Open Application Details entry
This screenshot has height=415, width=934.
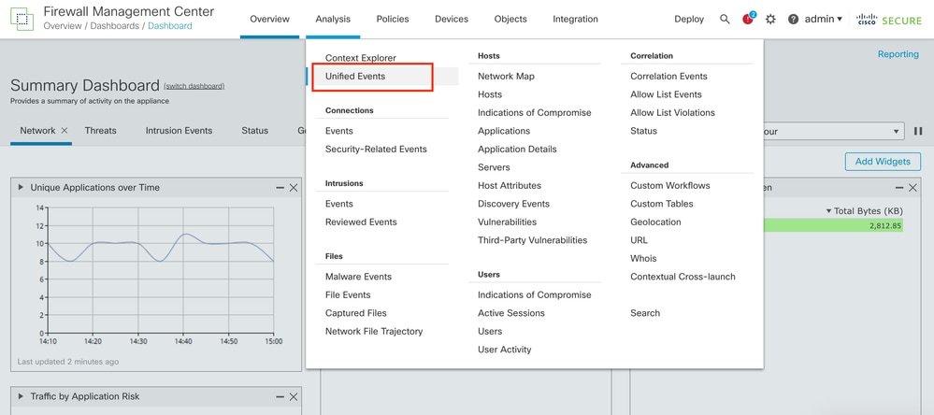click(517, 149)
